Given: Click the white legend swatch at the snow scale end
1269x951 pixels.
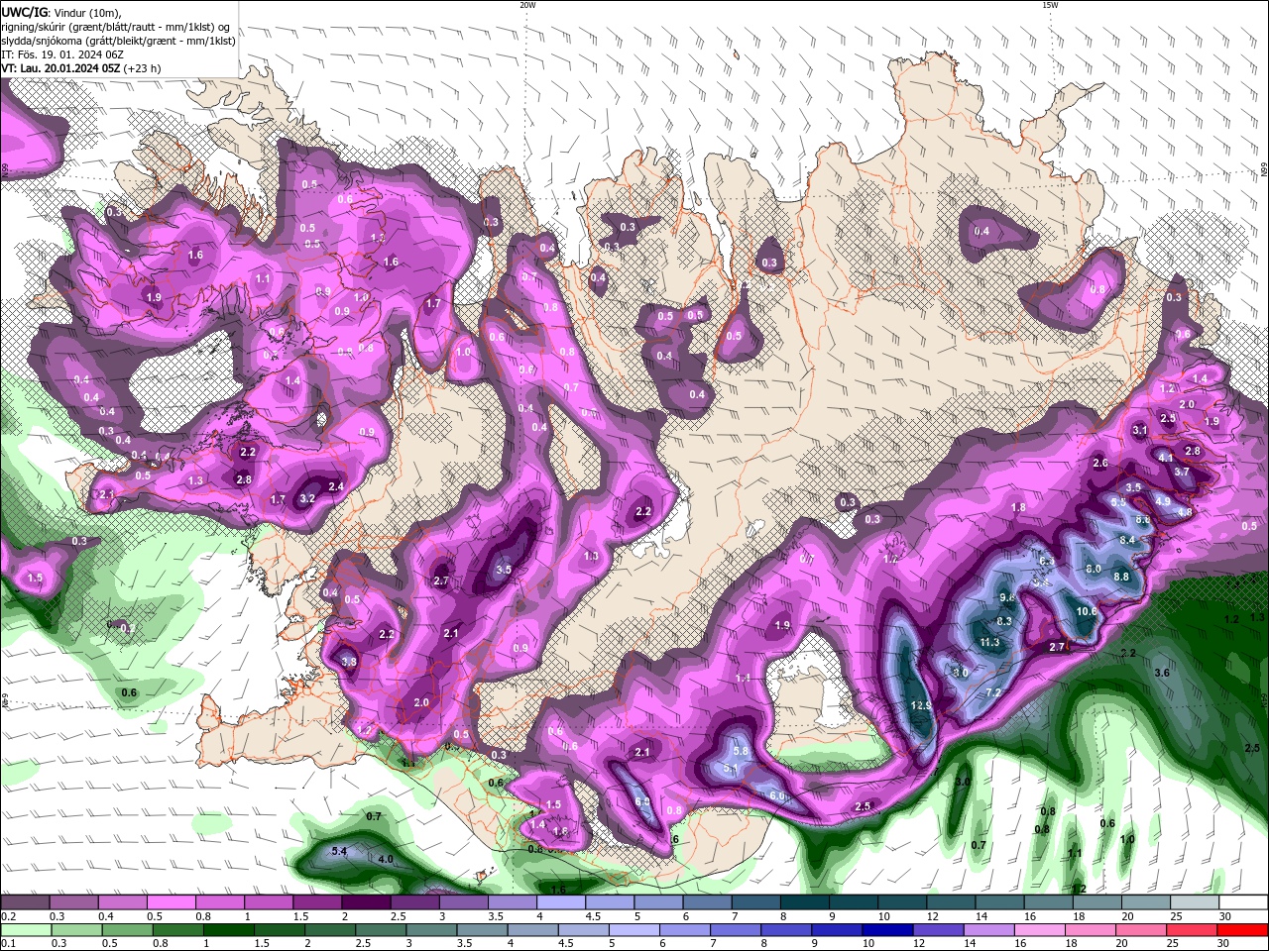Looking at the screenshot, I should click(1243, 902).
